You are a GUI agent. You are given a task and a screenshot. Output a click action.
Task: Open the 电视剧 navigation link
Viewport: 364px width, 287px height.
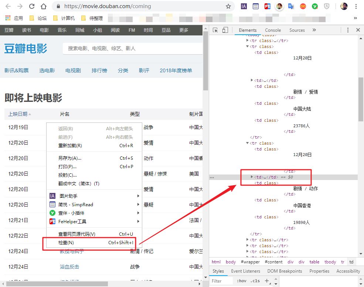pos(73,70)
